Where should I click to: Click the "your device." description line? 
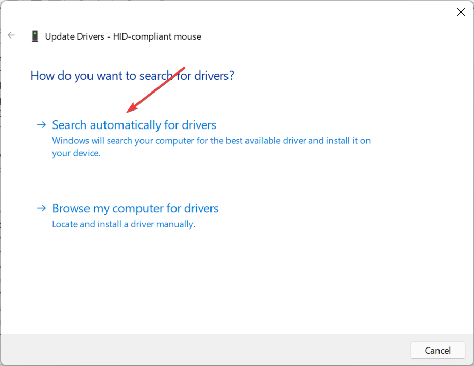pyautogui.click(x=76, y=153)
